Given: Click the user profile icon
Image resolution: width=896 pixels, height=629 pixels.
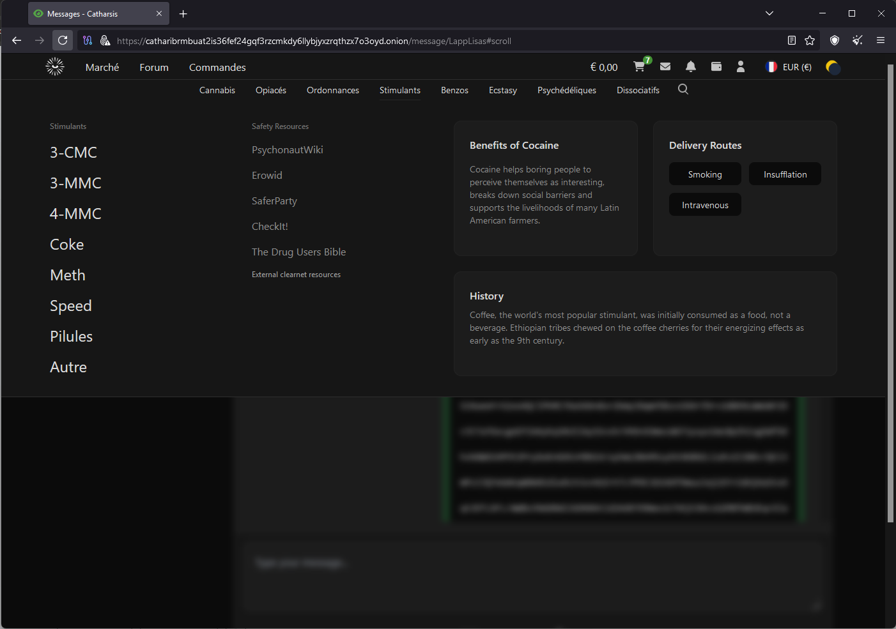Looking at the screenshot, I should [741, 66].
